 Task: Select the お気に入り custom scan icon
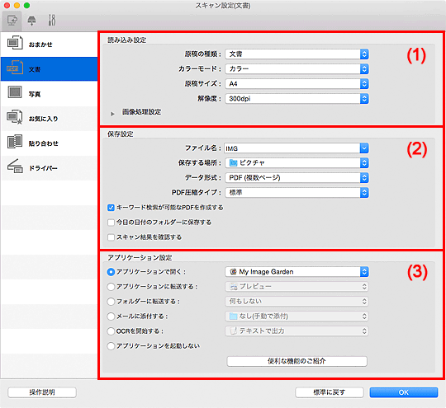[x=15, y=117]
